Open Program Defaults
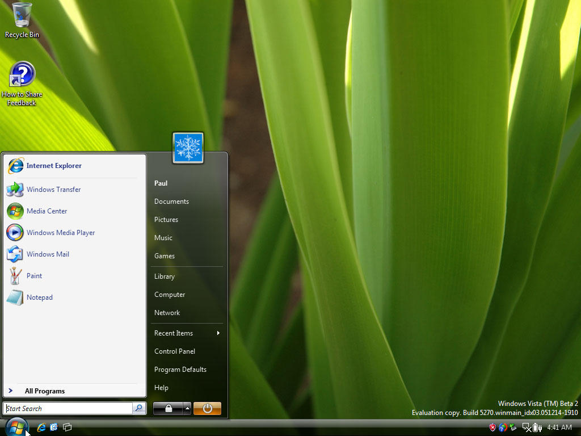Screen dimensions: 581x436 click(180, 369)
